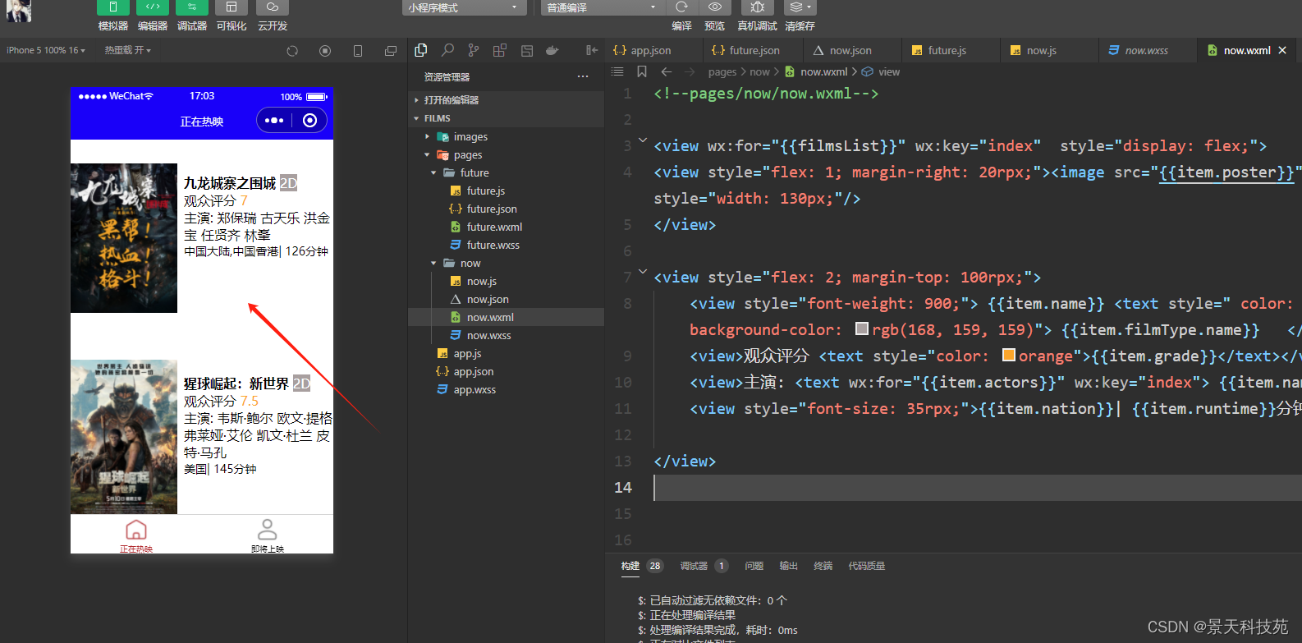This screenshot has width=1302, height=643.
Task: Collapse the FILMS project section
Action: tap(506, 118)
